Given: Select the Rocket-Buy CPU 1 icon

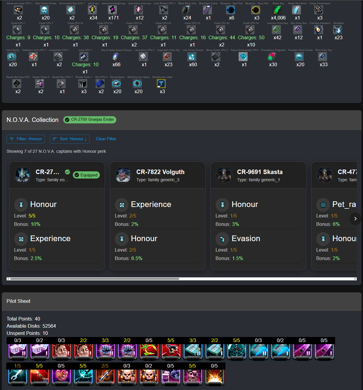Looking at the screenshot, I should coord(61,84).
